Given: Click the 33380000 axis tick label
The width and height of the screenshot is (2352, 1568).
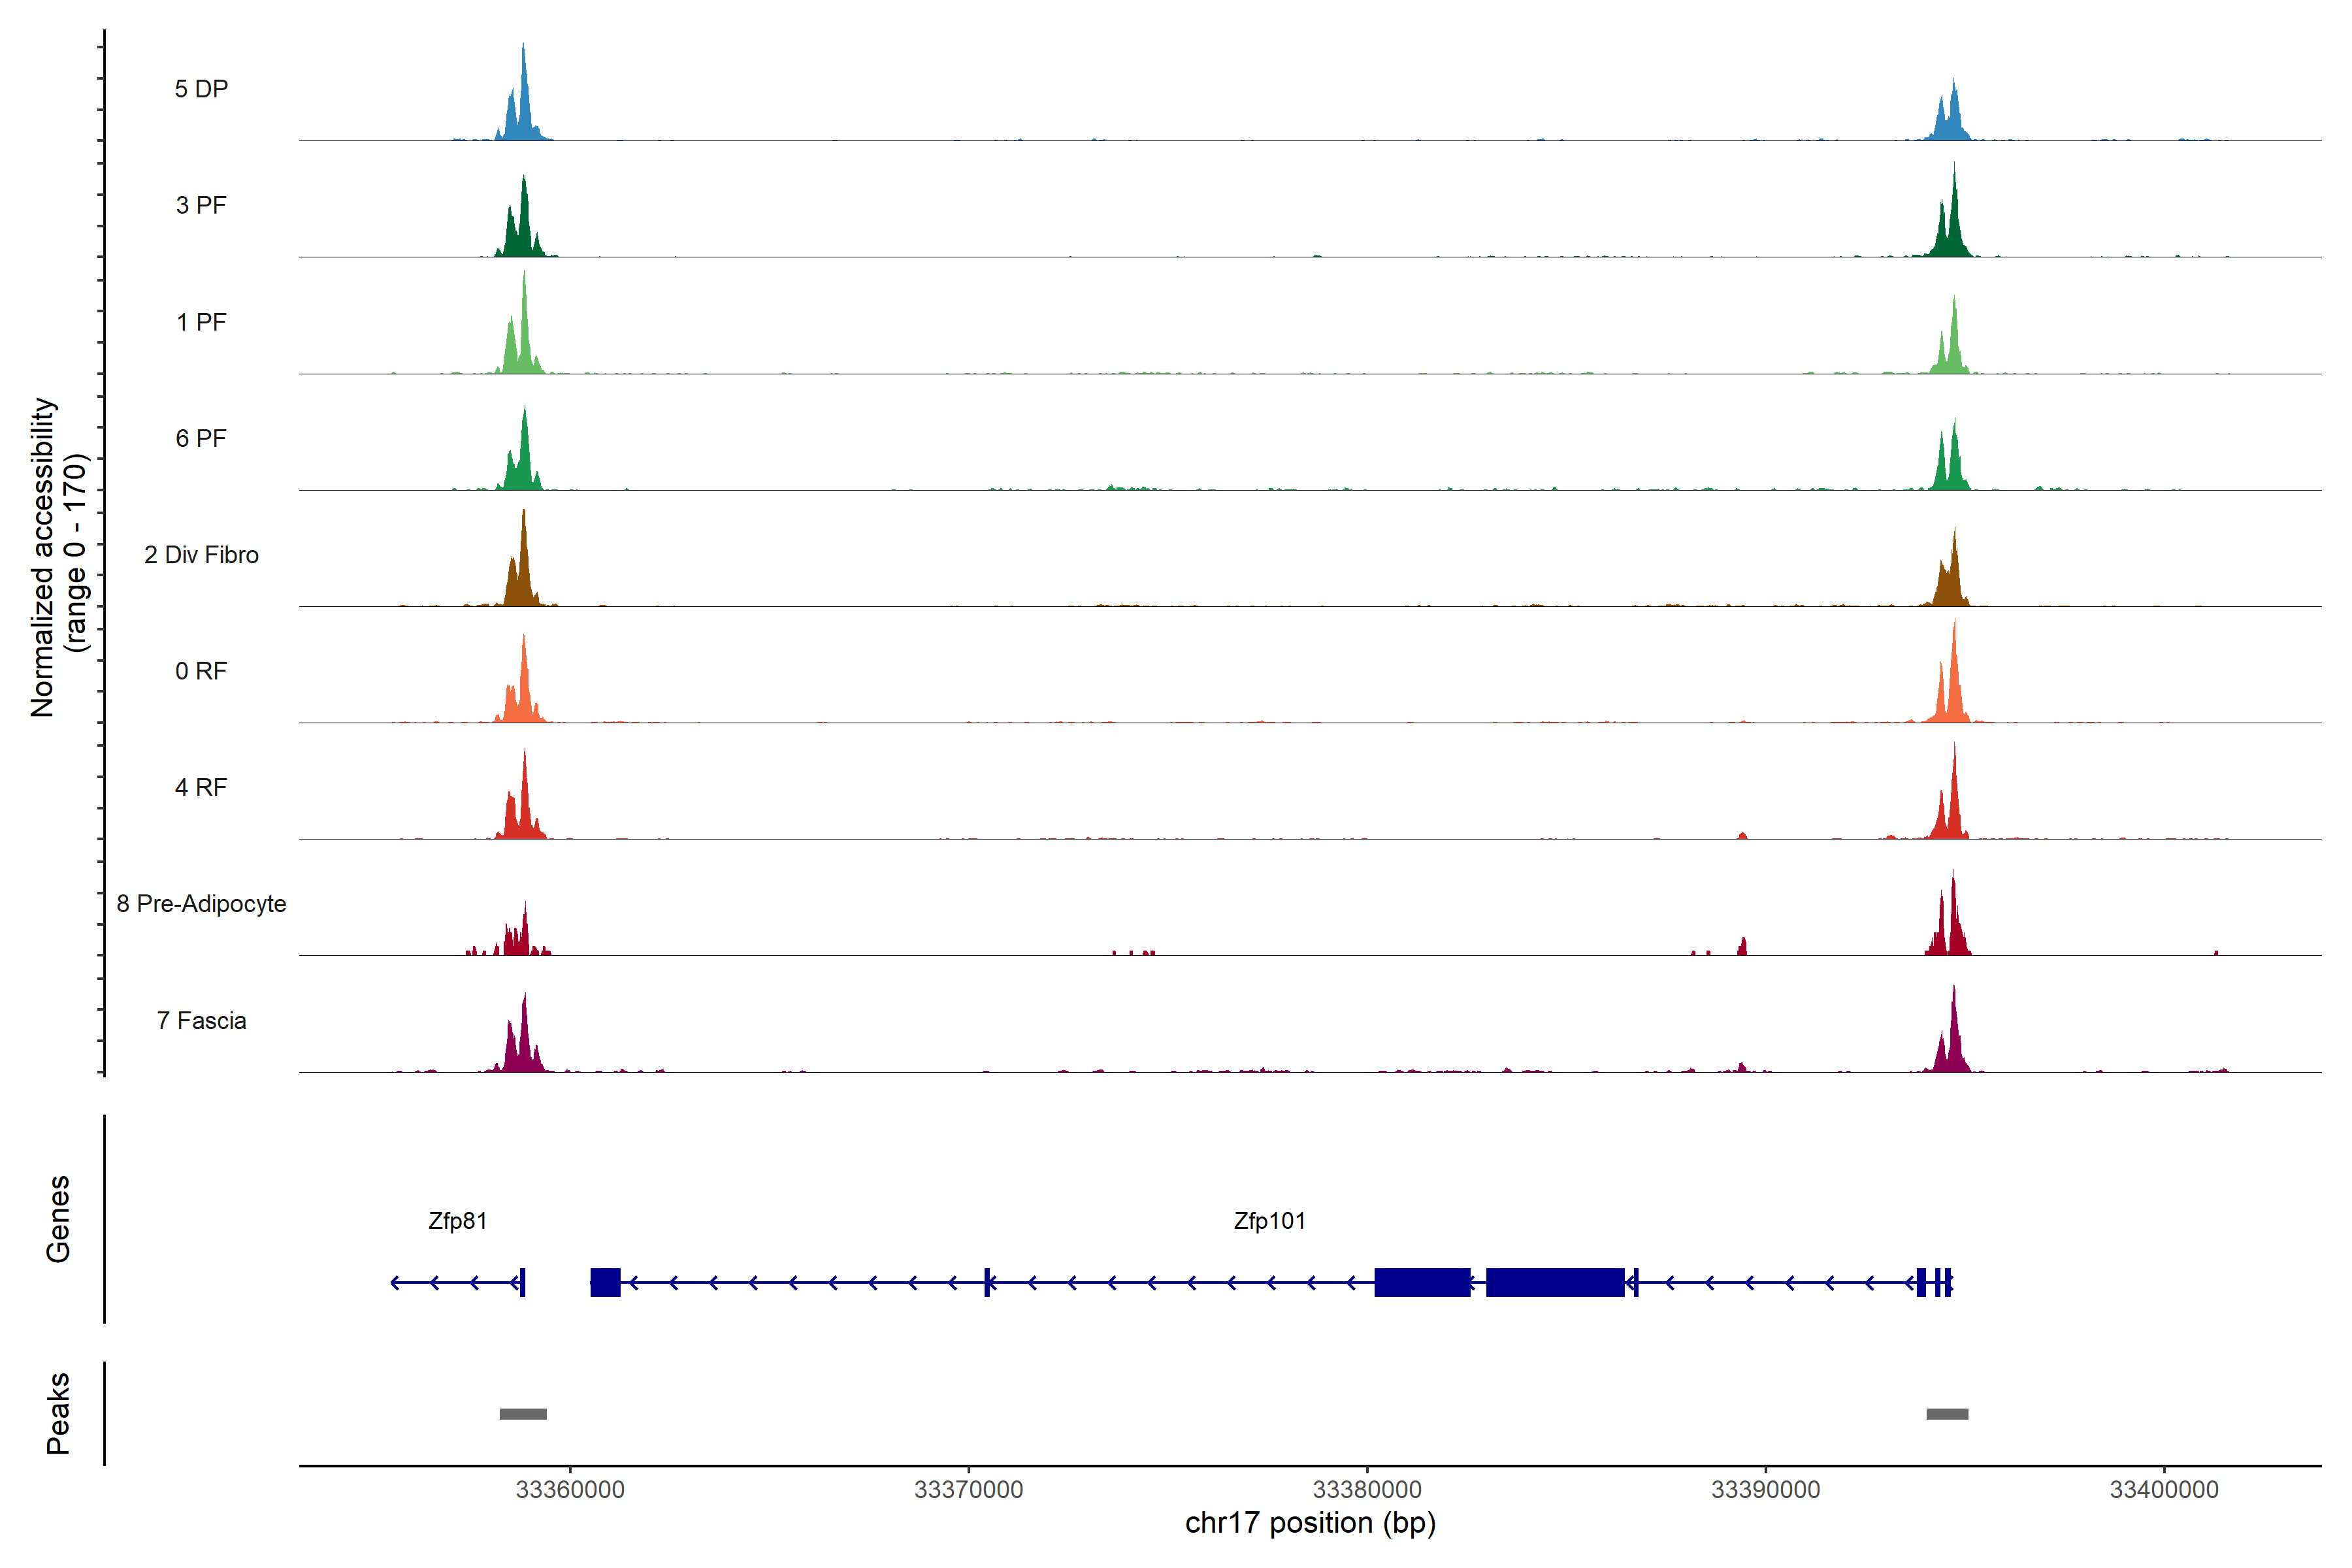Looking at the screenshot, I should coord(1367,1489).
